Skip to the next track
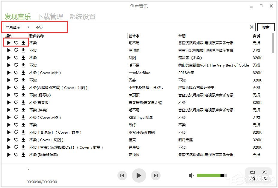 coord(155,175)
